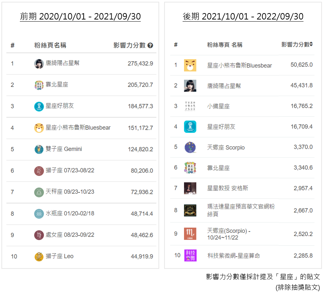The width and height of the screenshot is (323, 293).
Task: Click 唐綺陽占星幫 photo in right table
Action: coord(190,86)
